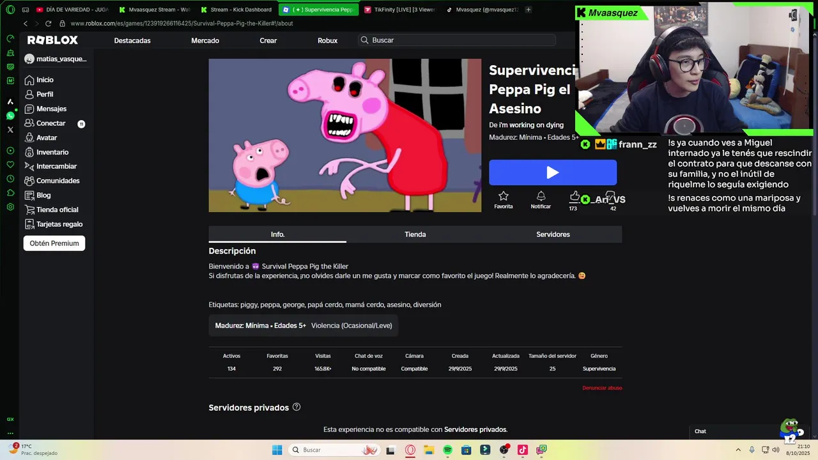Click the volume icon in the system tray
The image size is (818, 460).
click(776, 450)
